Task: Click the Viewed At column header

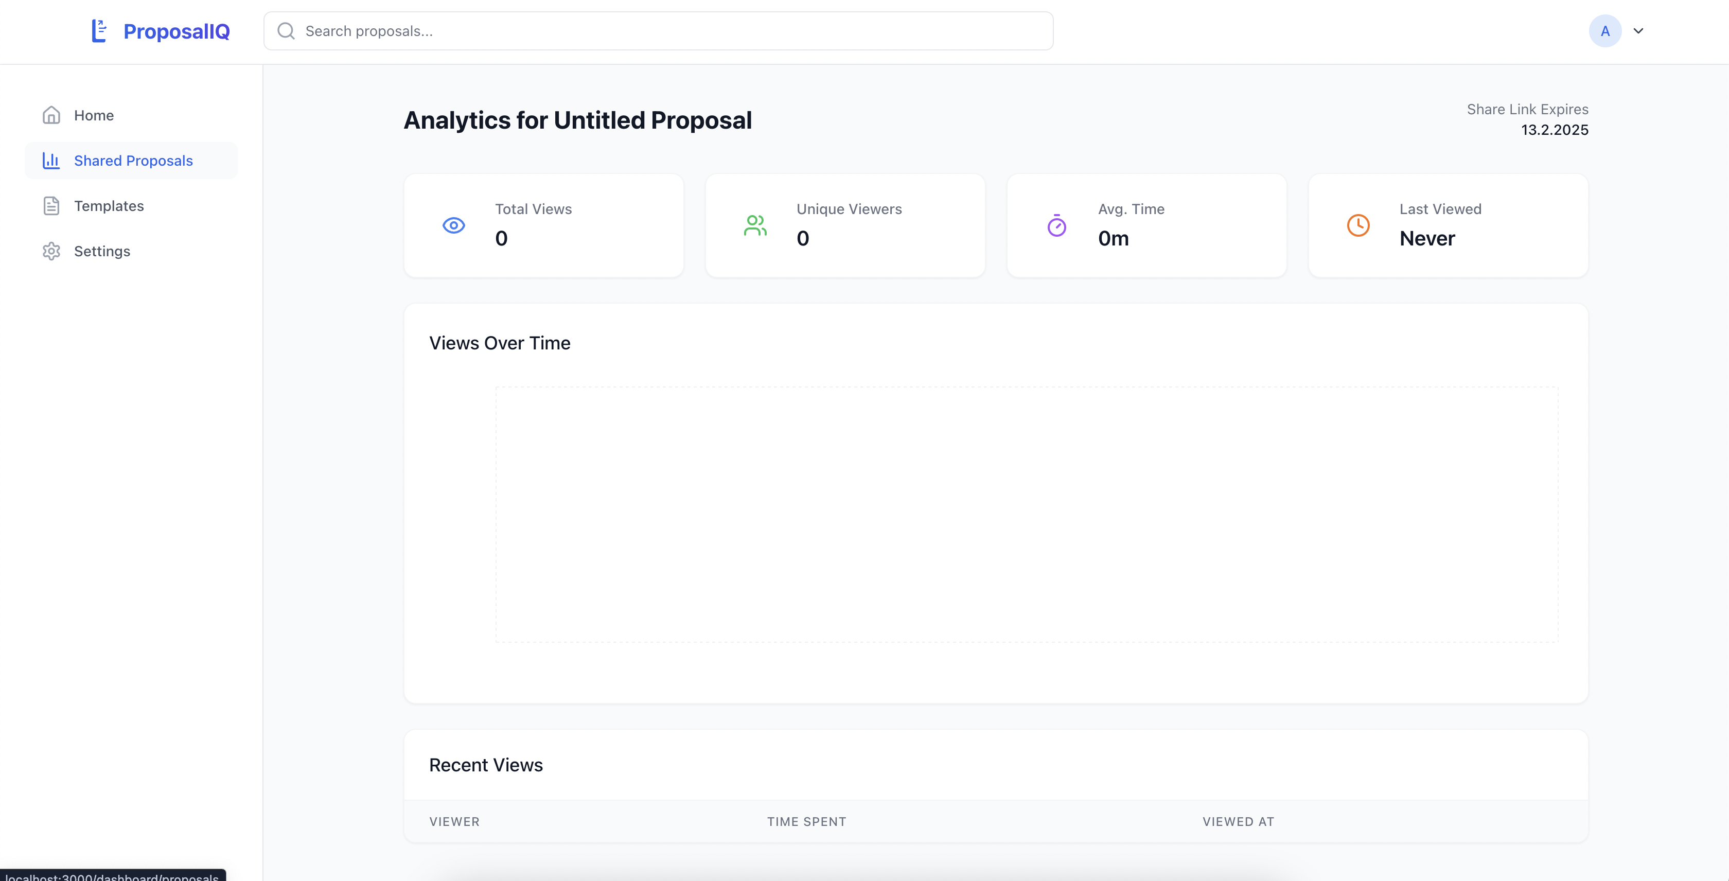Action: 1239,821
